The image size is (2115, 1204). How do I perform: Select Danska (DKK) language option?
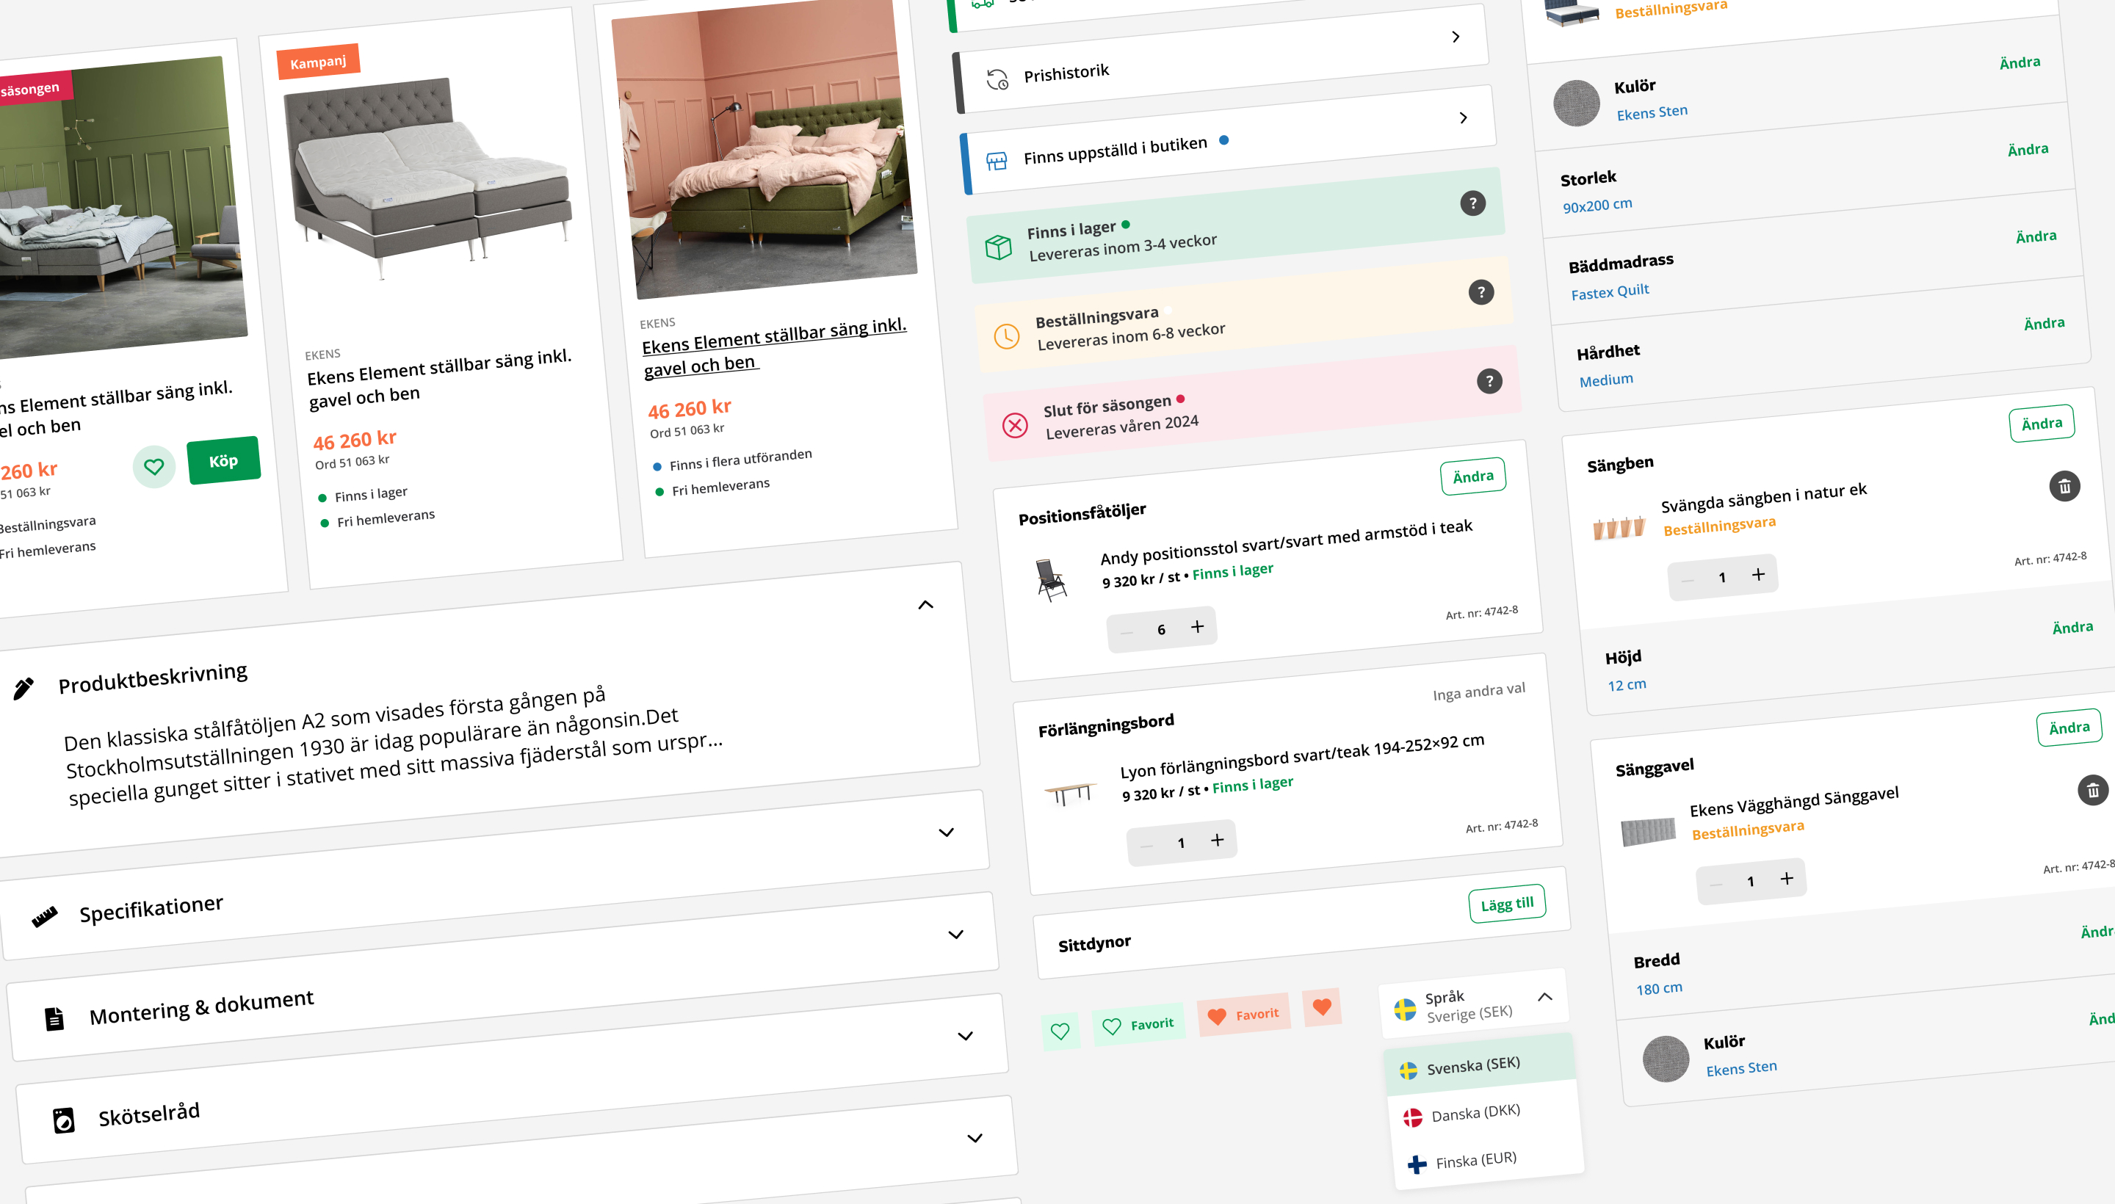1475,1114
